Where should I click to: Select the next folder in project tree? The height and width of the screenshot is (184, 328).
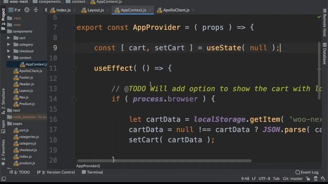16,110
